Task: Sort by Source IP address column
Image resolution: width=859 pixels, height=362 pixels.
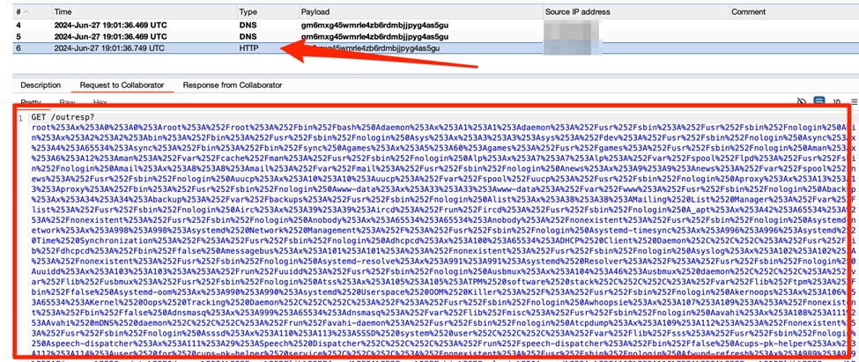Action: pos(635,11)
